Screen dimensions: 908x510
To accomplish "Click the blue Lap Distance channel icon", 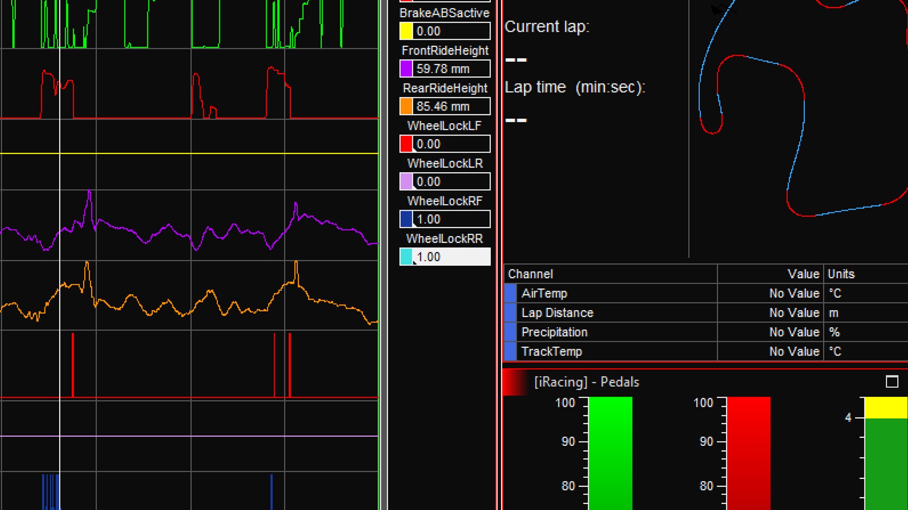I will 510,313.
